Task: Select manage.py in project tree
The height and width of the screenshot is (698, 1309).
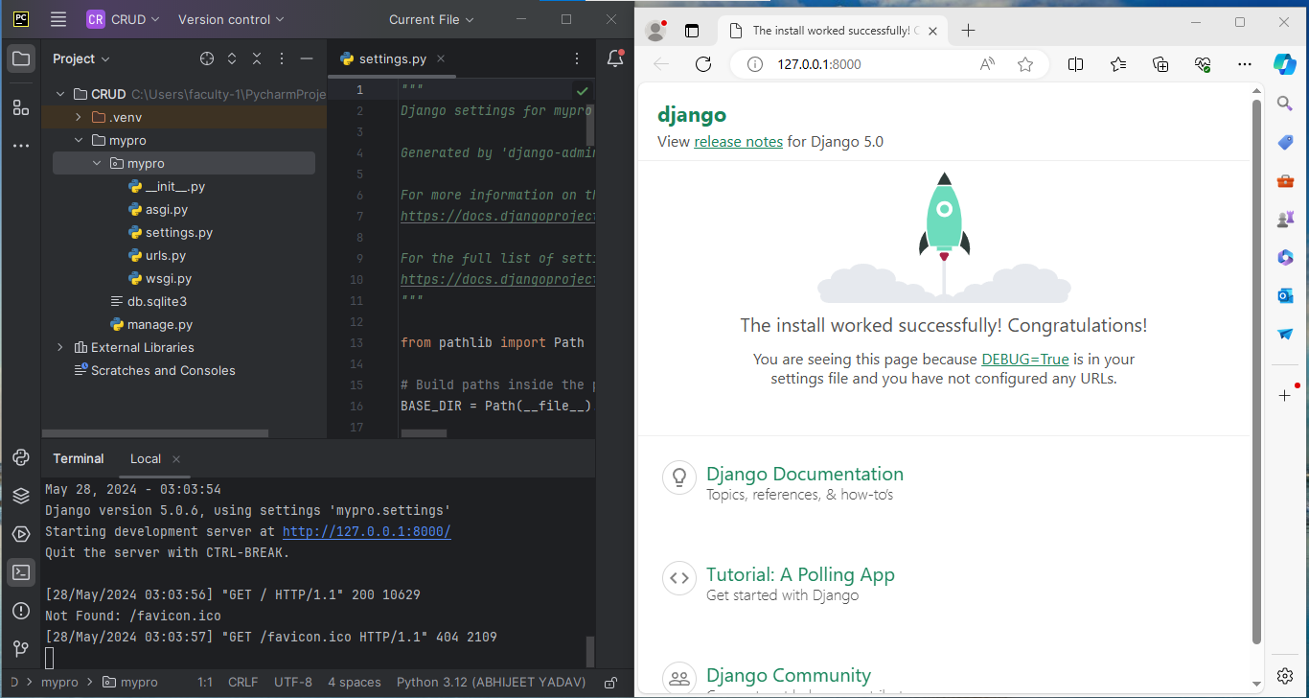Action: coord(151,324)
